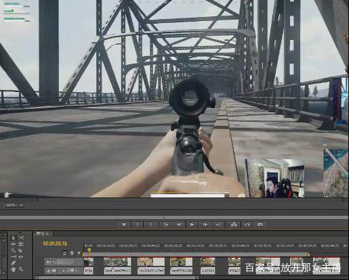
Task: Select the second audio clip
Action: (x=117, y=271)
